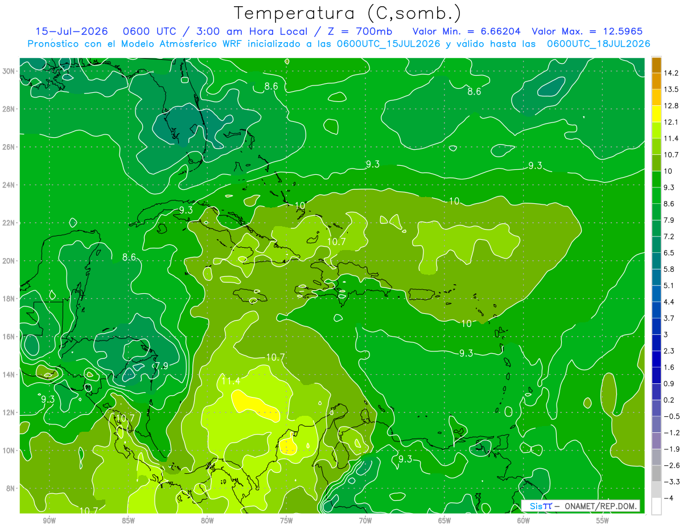Screen dimensions: 683x528
Task: Select the WRF forecast description line
Action: tap(339, 43)
